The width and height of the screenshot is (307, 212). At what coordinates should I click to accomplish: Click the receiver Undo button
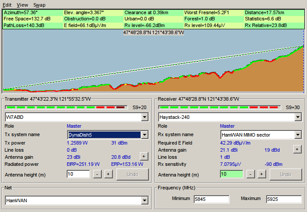285,174
